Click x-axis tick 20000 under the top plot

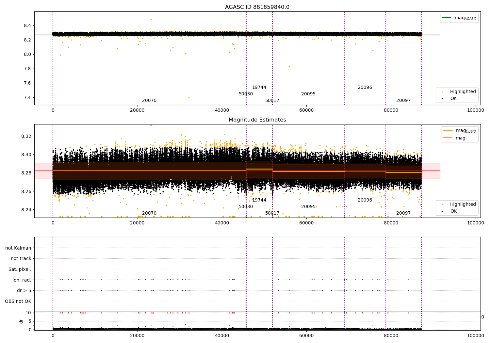(x=137, y=110)
